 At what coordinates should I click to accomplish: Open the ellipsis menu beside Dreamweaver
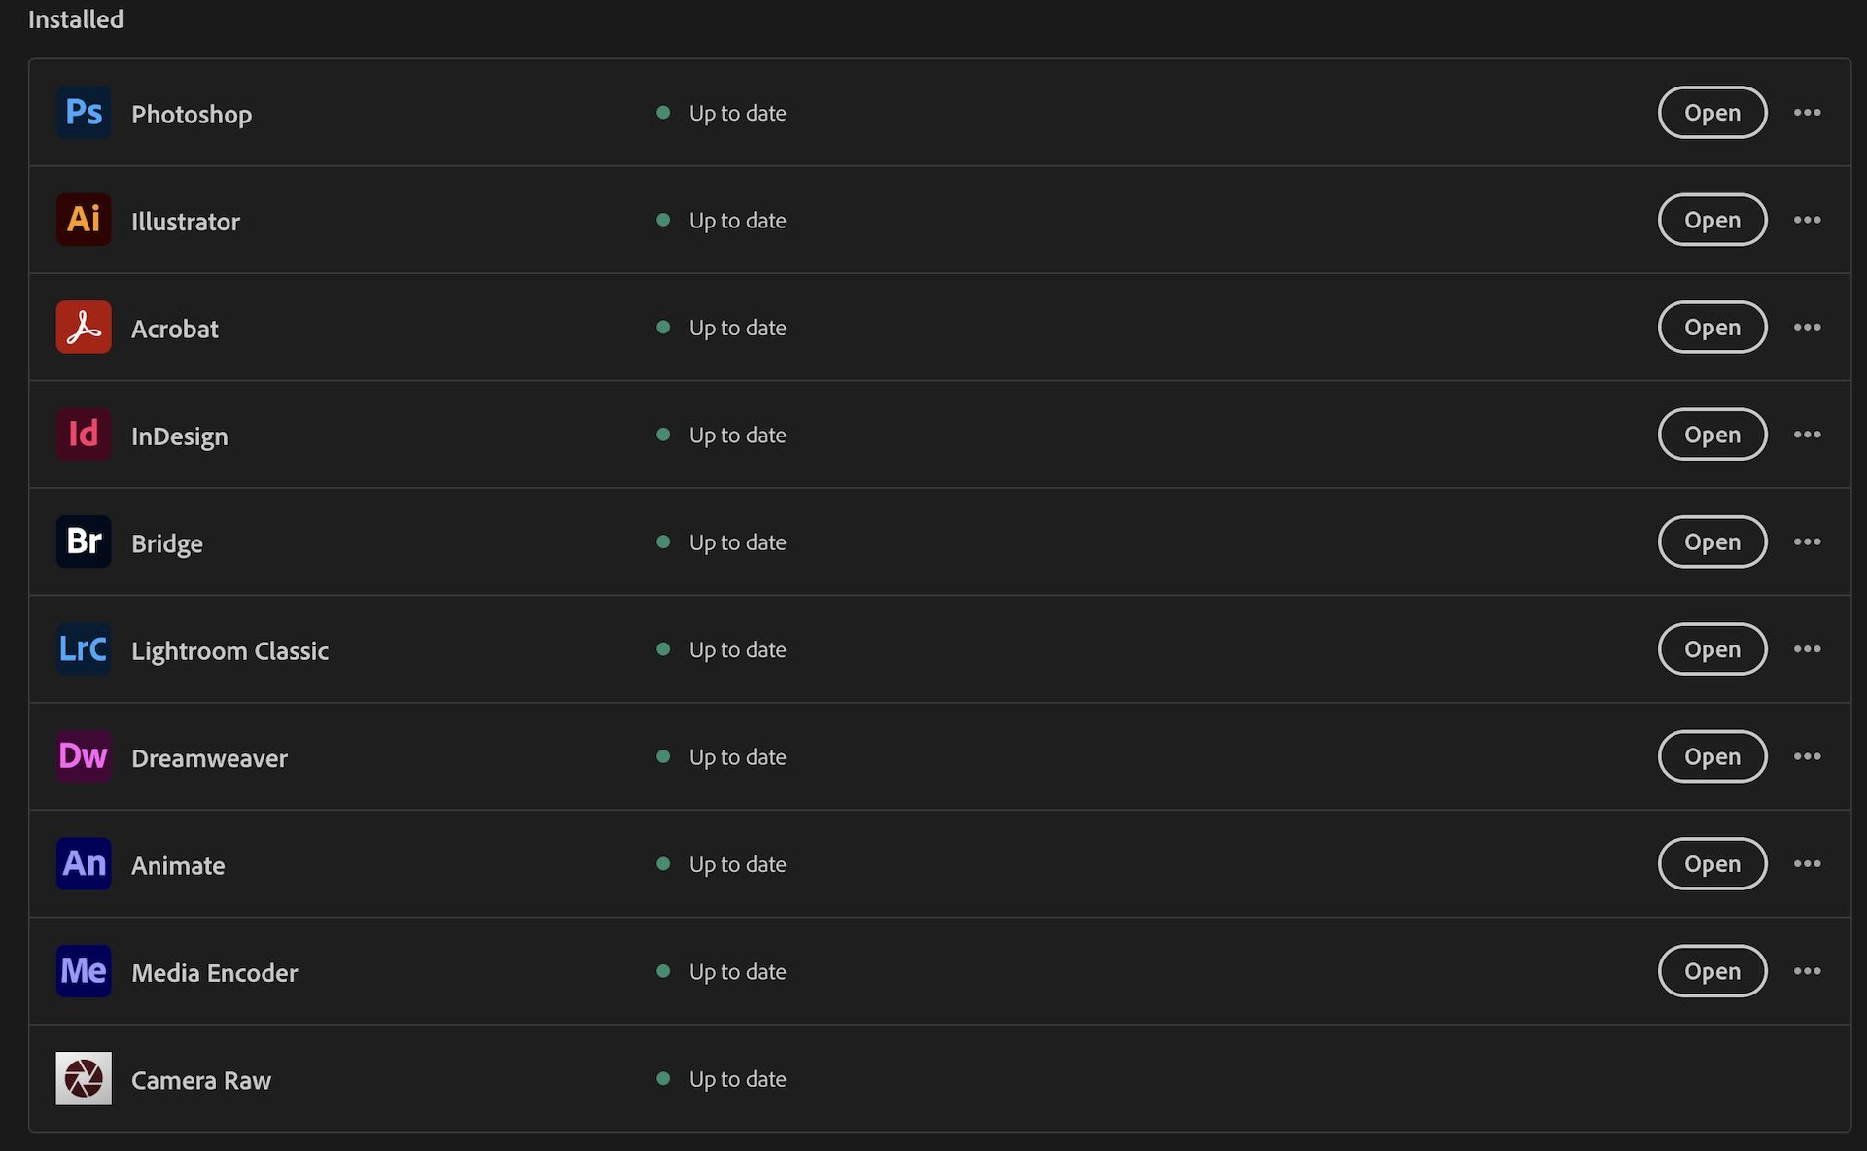(1807, 756)
